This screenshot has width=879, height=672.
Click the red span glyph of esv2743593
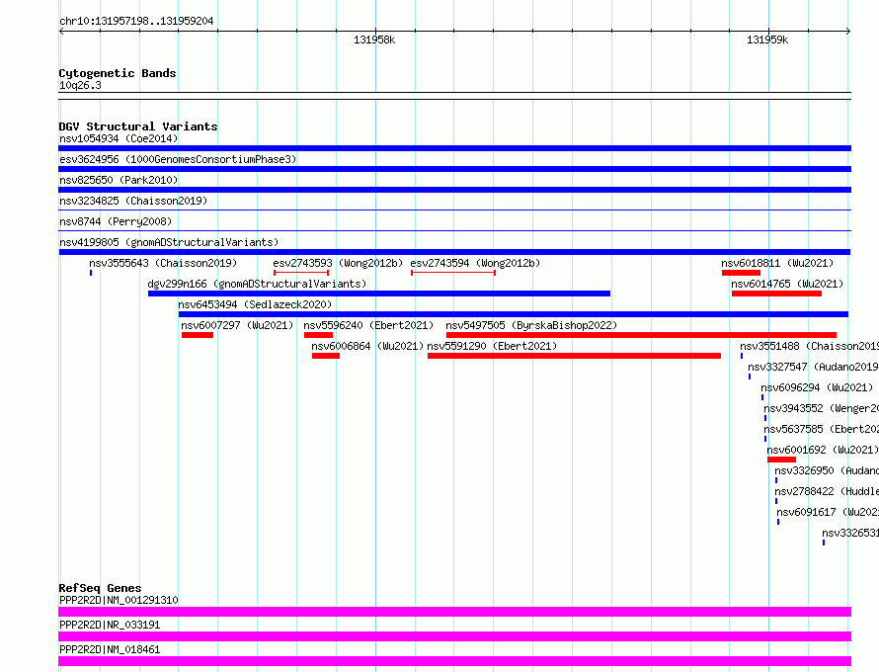(301, 273)
